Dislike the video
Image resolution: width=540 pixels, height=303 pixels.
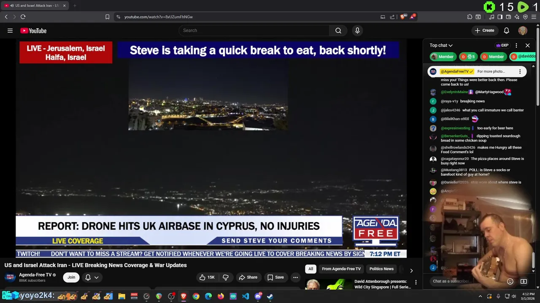(x=226, y=277)
